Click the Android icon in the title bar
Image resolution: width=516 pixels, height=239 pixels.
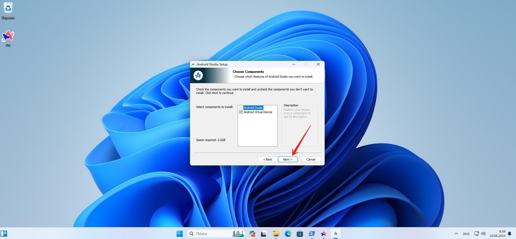click(x=193, y=64)
